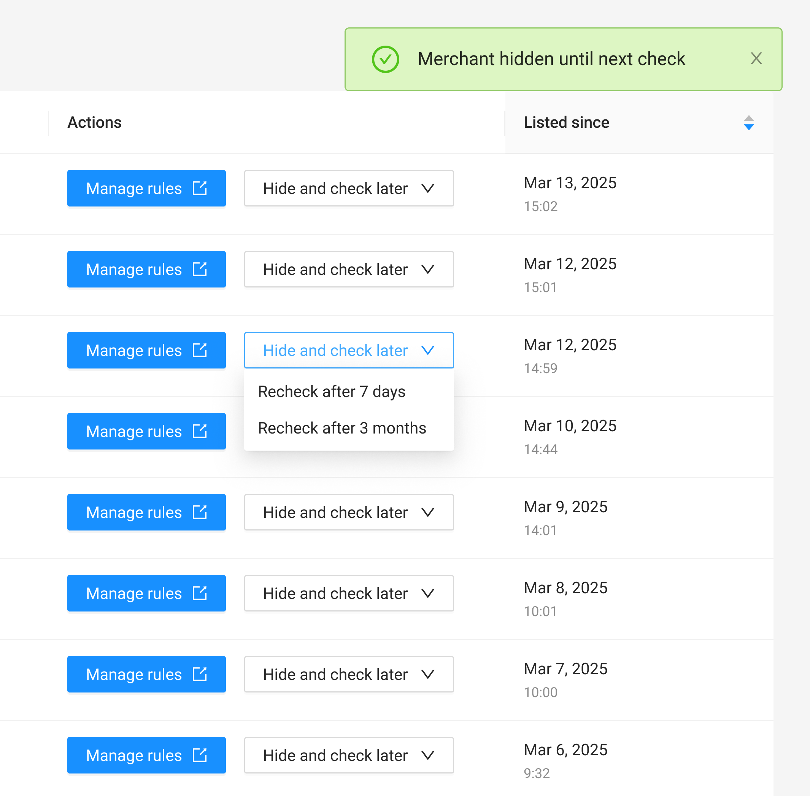Dismiss the 'Merchant hidden until next check' notification

pyautogui.click(x=756, y=59)
